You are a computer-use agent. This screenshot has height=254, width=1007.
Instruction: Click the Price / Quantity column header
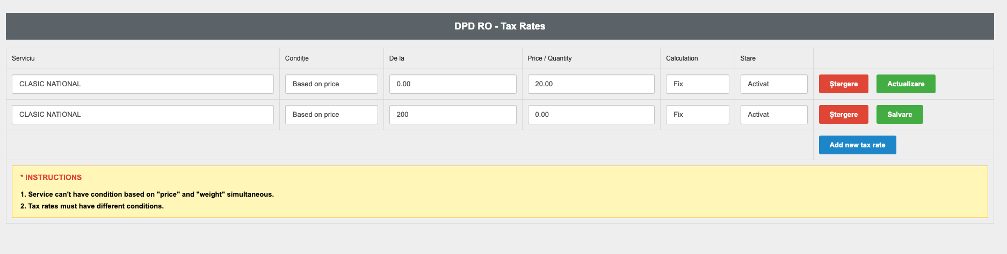pos(549,58)
